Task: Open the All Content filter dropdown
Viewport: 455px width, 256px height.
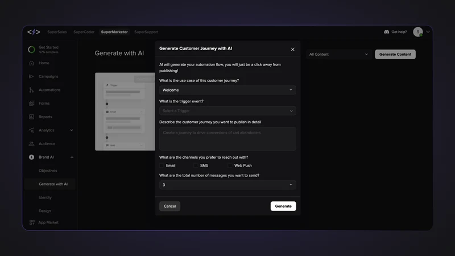Action: click(x=338, y=54)
